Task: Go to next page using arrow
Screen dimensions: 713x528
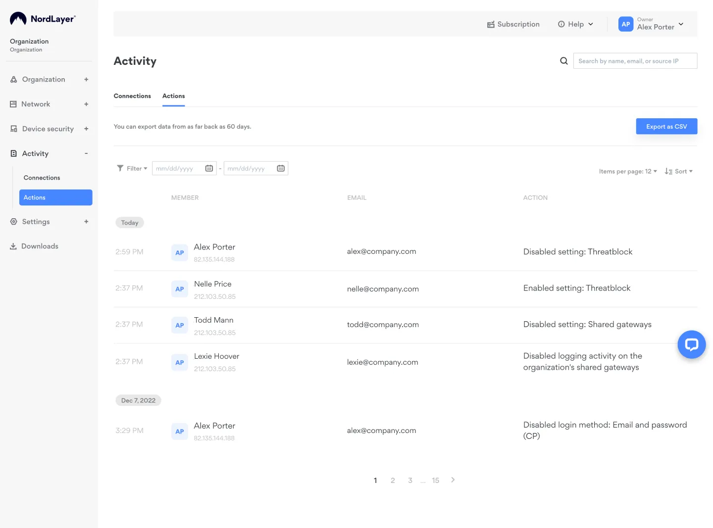Action: click(x=453, y=480)
